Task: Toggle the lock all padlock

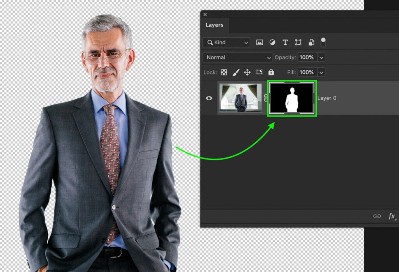Action: (x=271, y=72)
